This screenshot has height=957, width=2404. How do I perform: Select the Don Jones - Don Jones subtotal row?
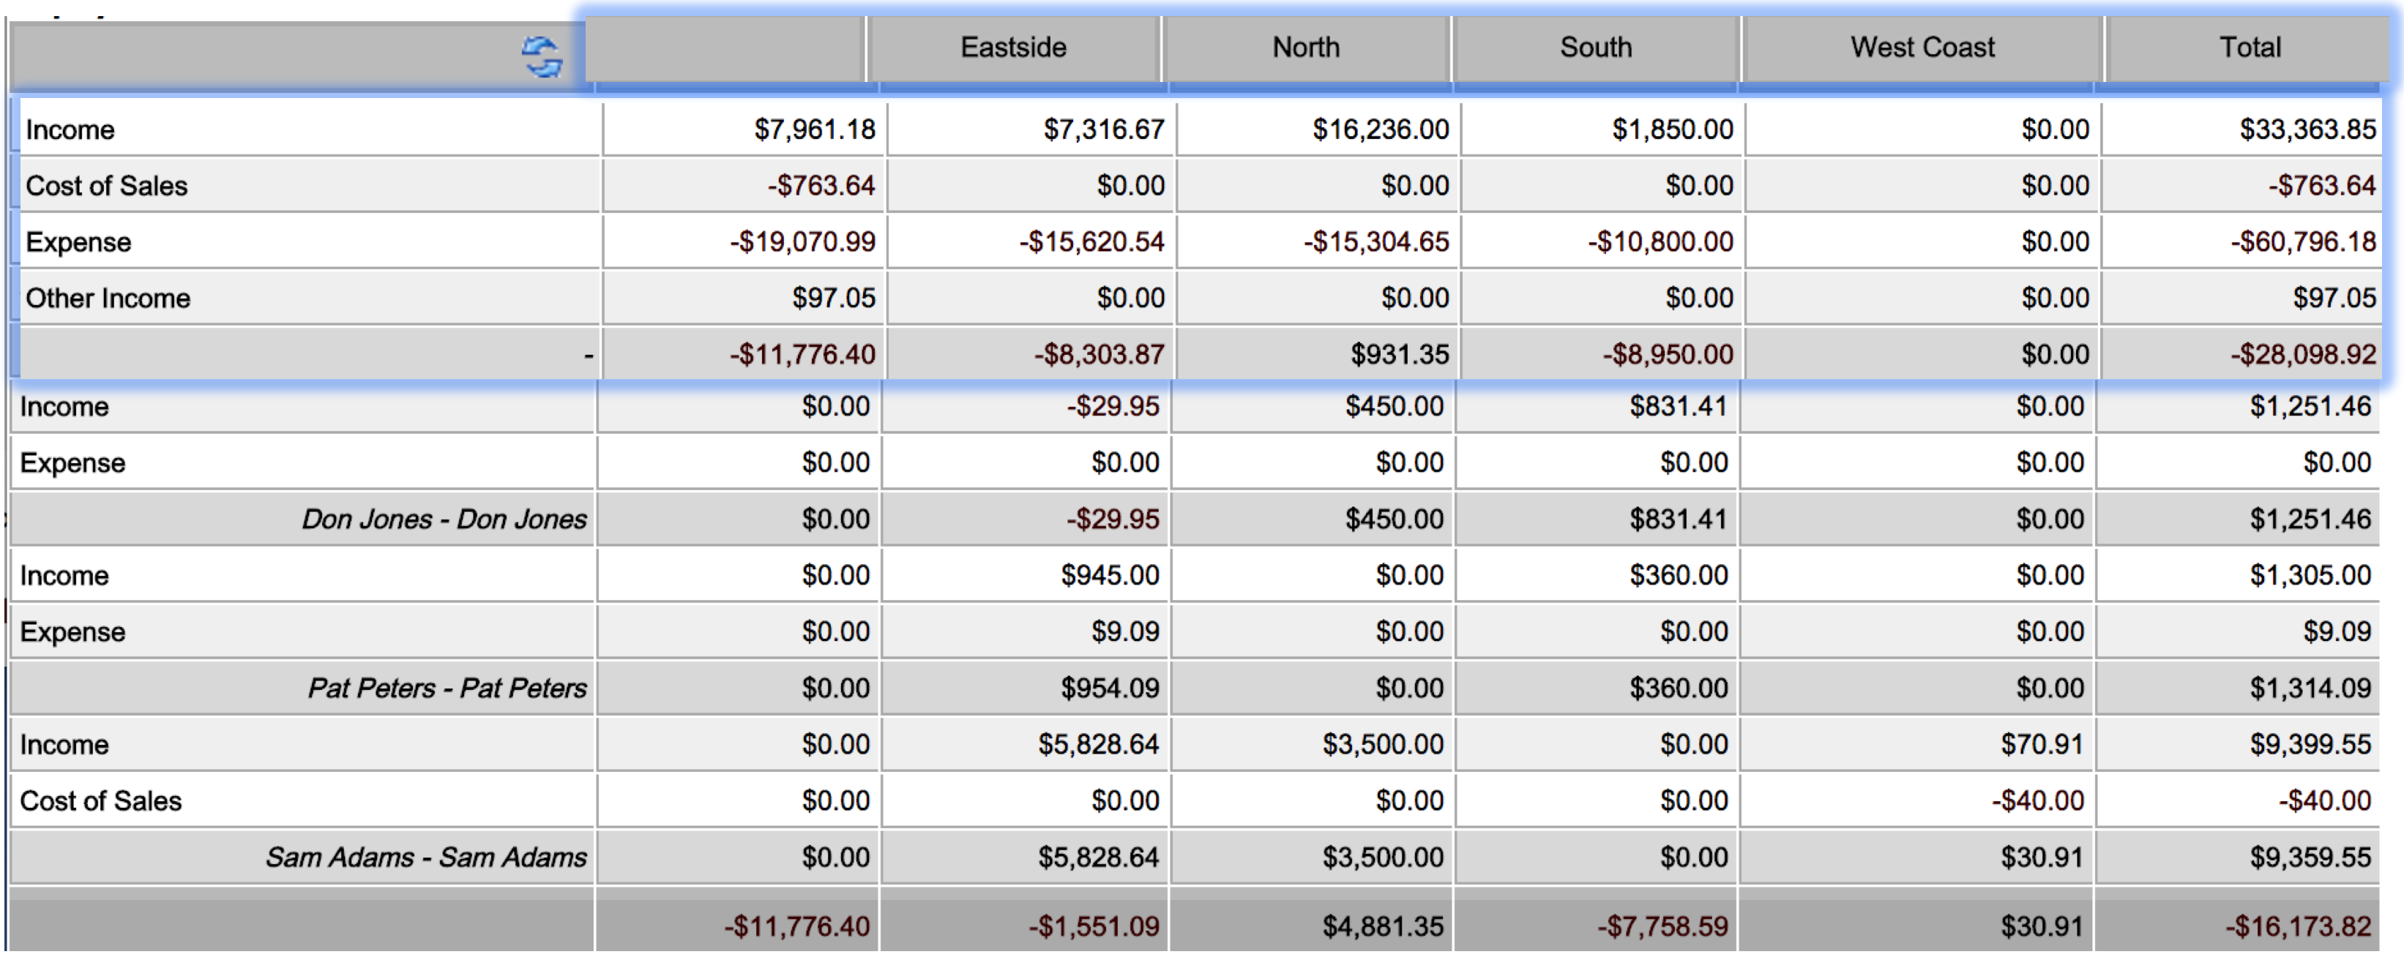[x=1195, y=519]
